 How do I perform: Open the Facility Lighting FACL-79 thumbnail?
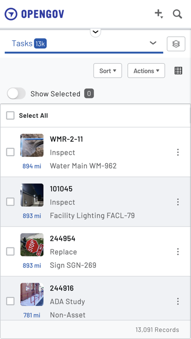point(32,195)
